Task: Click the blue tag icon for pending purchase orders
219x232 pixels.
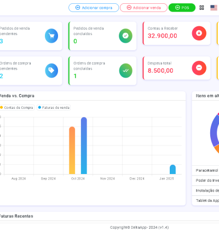Action: pos(51,71)
